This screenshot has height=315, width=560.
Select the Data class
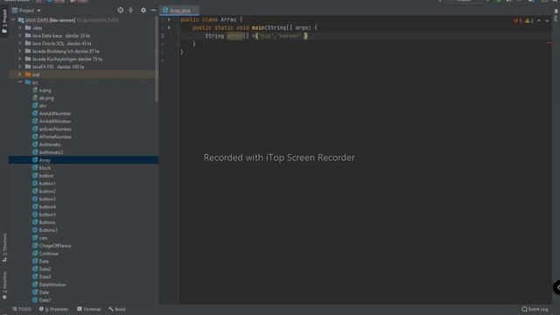click(41, 262)
